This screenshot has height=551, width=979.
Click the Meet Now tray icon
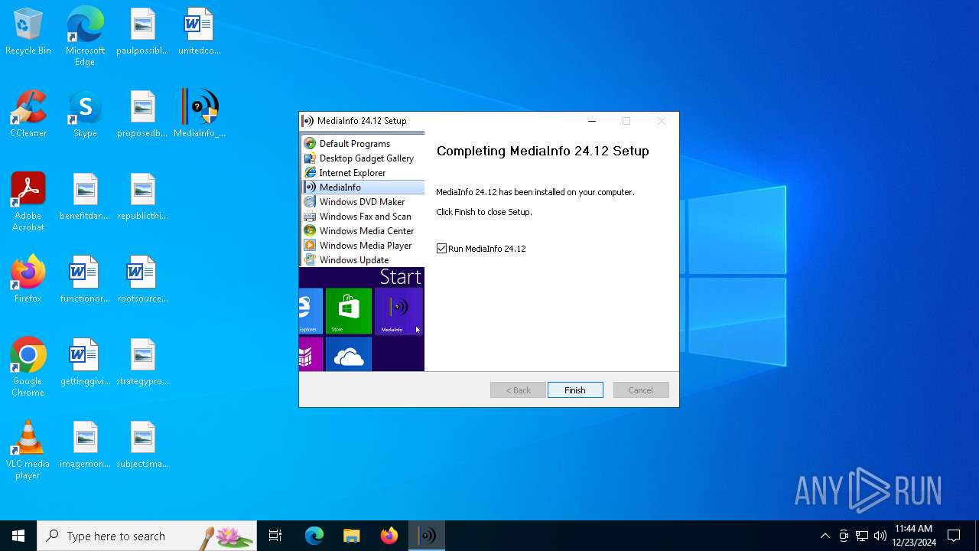coord(844,536)
